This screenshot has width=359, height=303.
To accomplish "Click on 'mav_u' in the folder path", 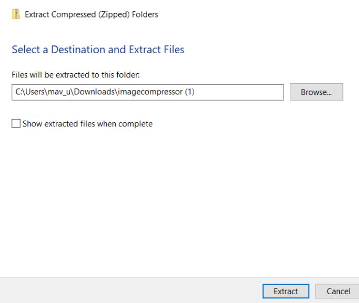I will (59, 92).
